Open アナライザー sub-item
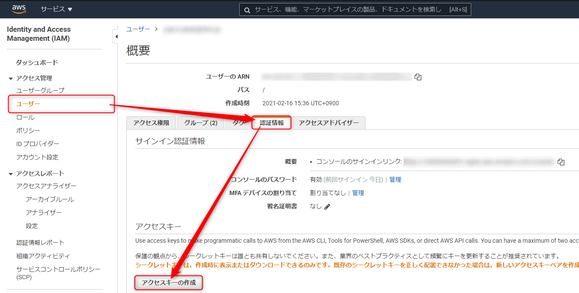 (44, 213)
